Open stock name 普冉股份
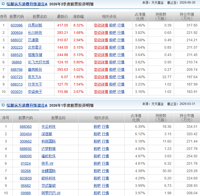 point(35,69)
